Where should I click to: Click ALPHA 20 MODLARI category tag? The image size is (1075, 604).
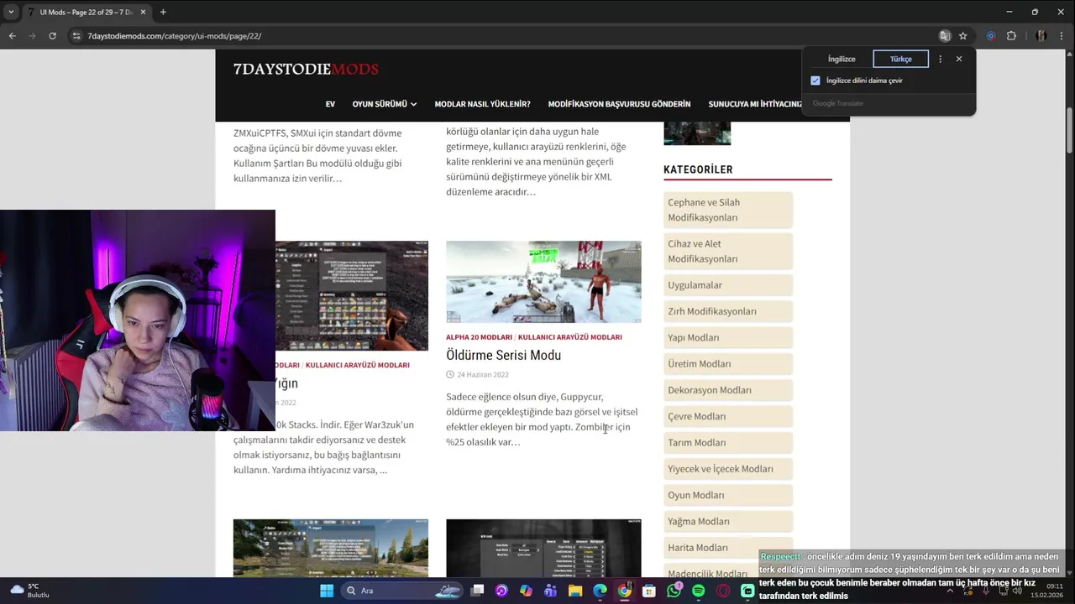(479, 337)
